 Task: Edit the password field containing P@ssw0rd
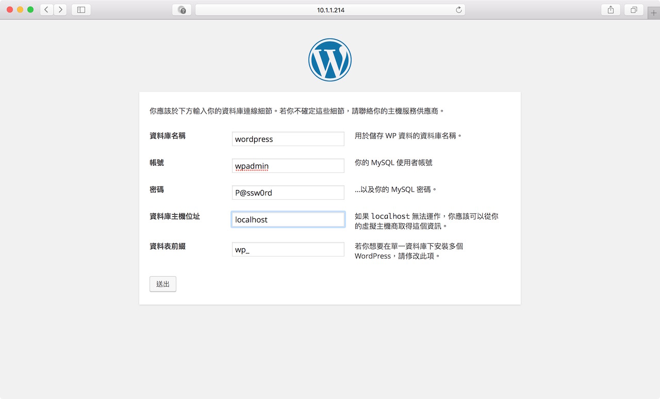[288, 193]
